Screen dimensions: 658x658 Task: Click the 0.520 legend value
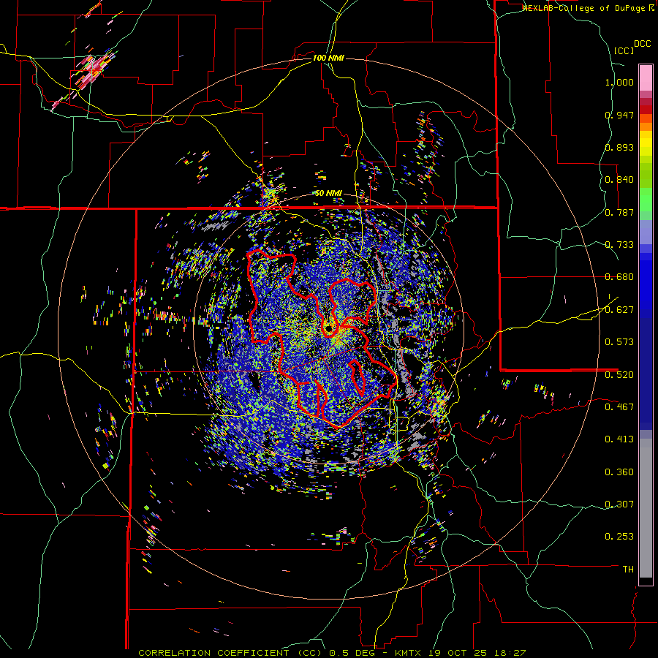(619, 374)
